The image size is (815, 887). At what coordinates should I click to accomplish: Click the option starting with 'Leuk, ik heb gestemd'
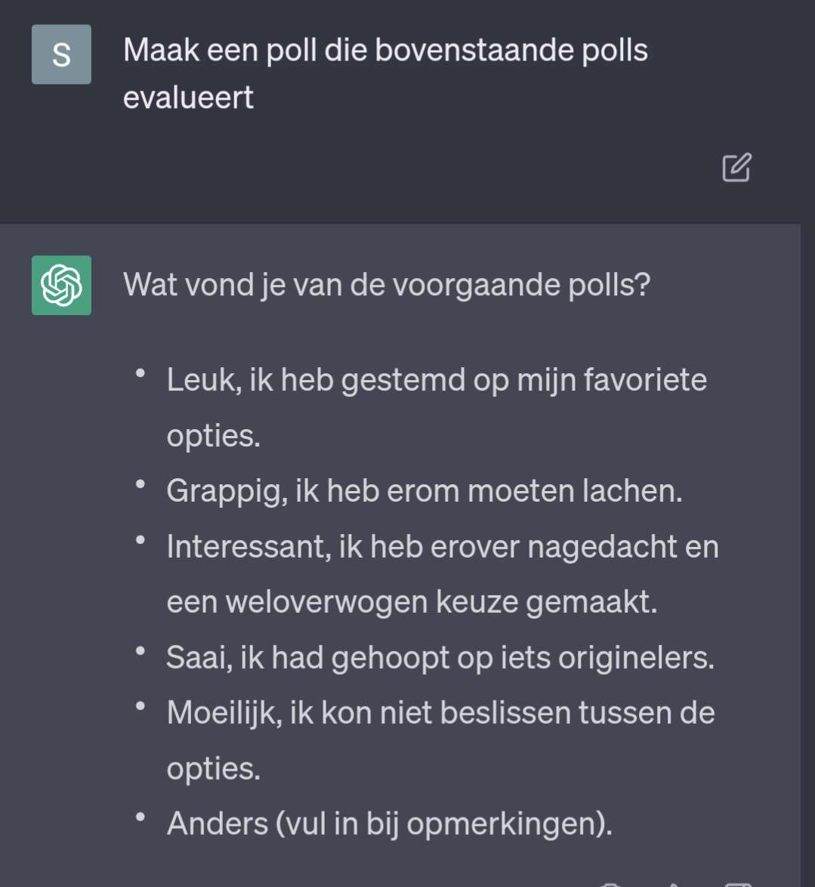(437, 407)
